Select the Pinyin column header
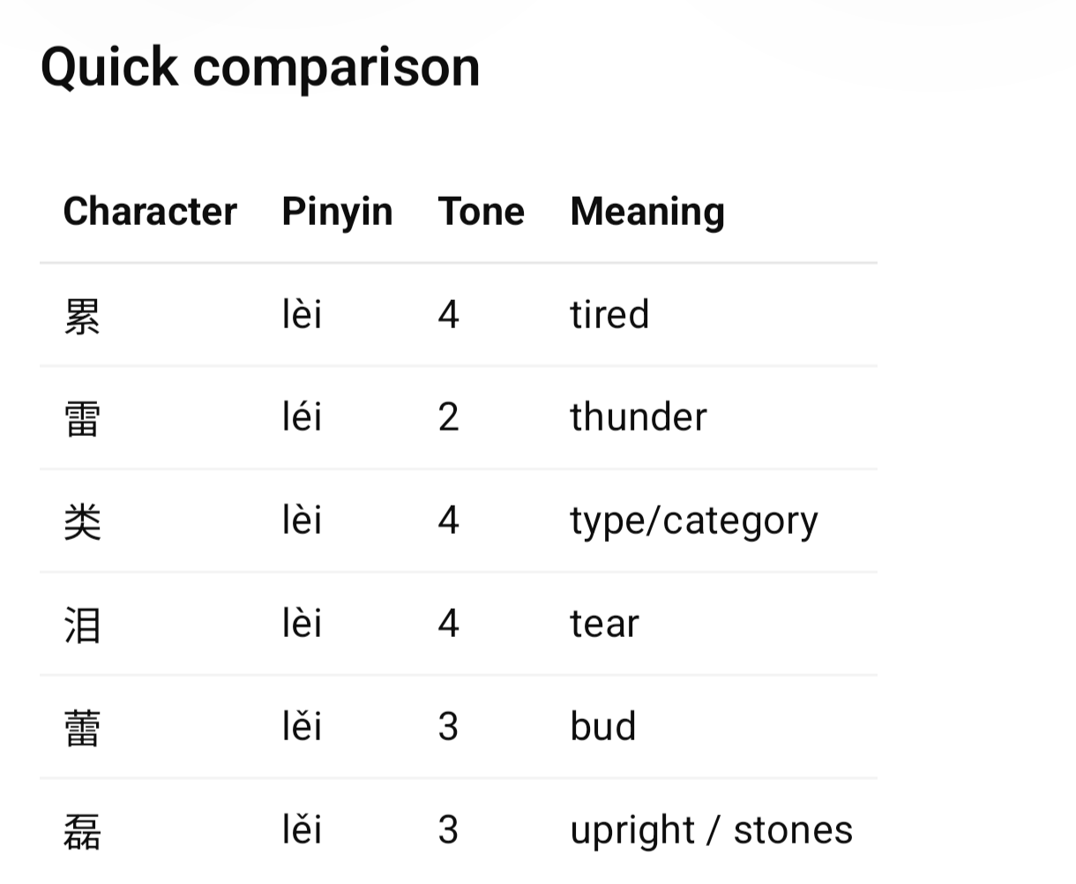1076x884 pixels. tap(337, 212)
